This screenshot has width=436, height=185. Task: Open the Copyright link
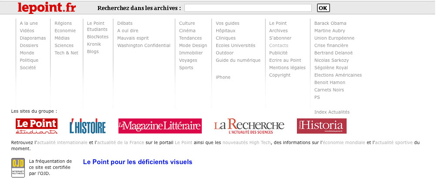[x=280, y=75]
